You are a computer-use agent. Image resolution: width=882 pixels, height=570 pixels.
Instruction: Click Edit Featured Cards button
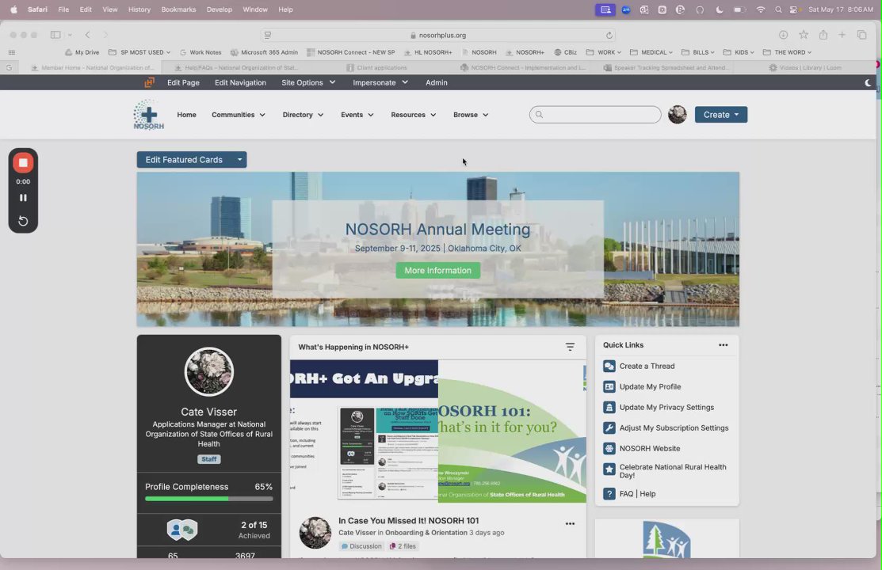pos(184,160)
